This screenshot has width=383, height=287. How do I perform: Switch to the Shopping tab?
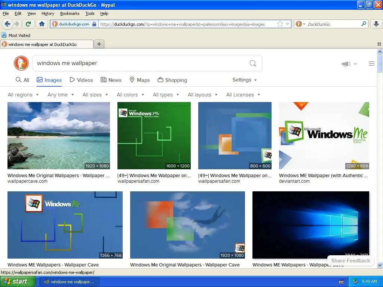pyautogui.click(x=172, y=80)
